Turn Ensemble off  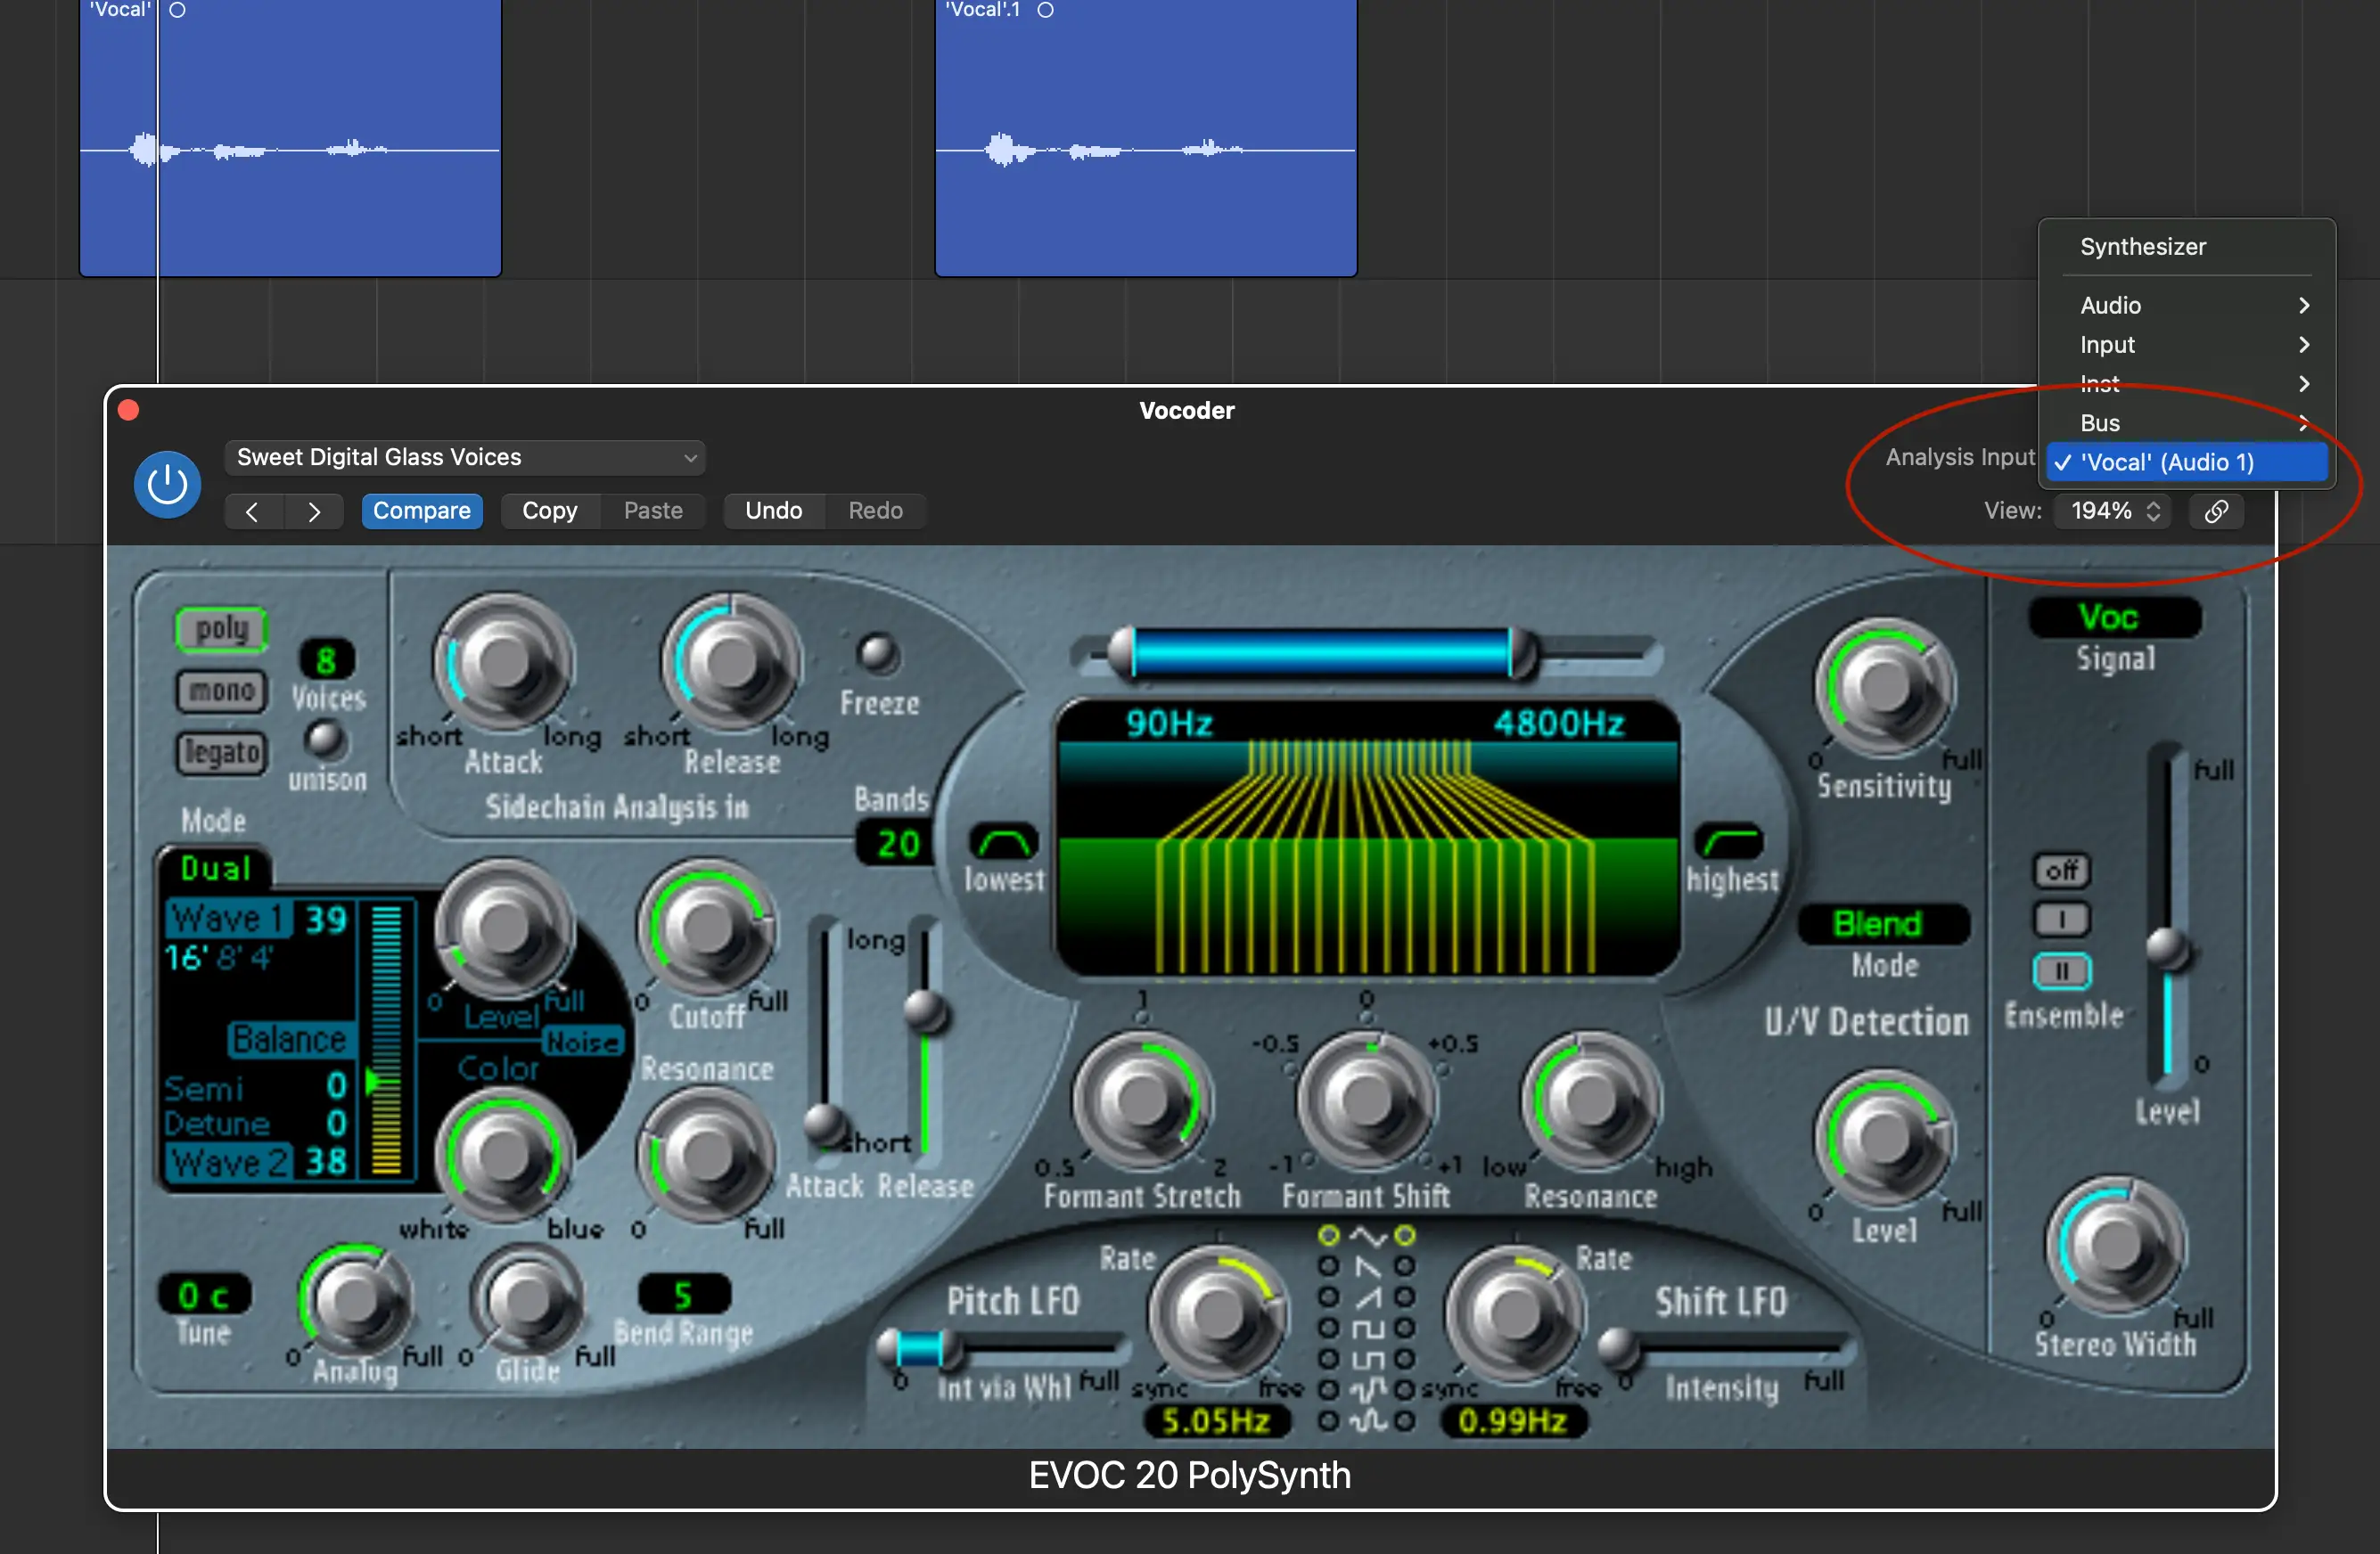(x=2061, y=871)
